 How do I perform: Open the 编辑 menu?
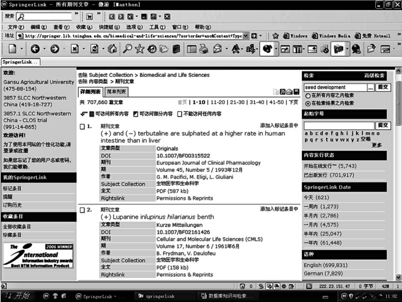(x=39, y=27)
